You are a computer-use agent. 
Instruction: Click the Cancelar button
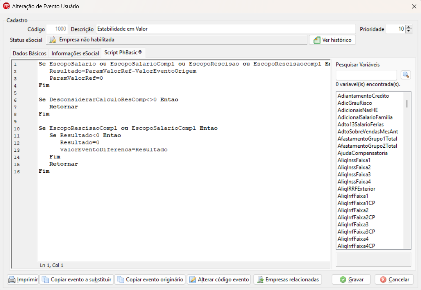pos(394,280)
